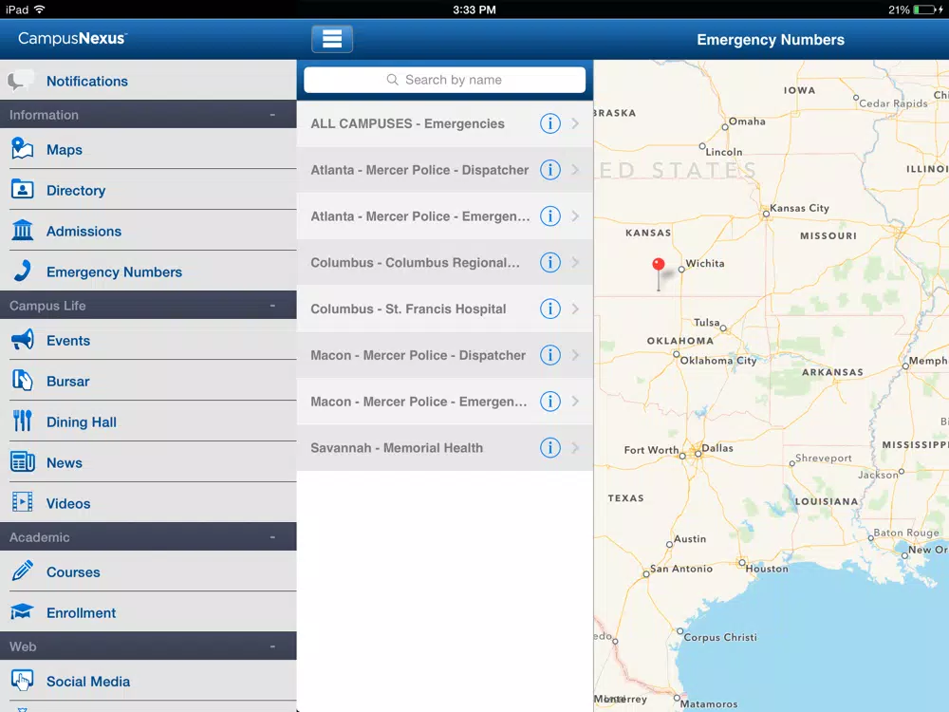Open the Enrollment link
949x712 pixels.
click(148, 612)
